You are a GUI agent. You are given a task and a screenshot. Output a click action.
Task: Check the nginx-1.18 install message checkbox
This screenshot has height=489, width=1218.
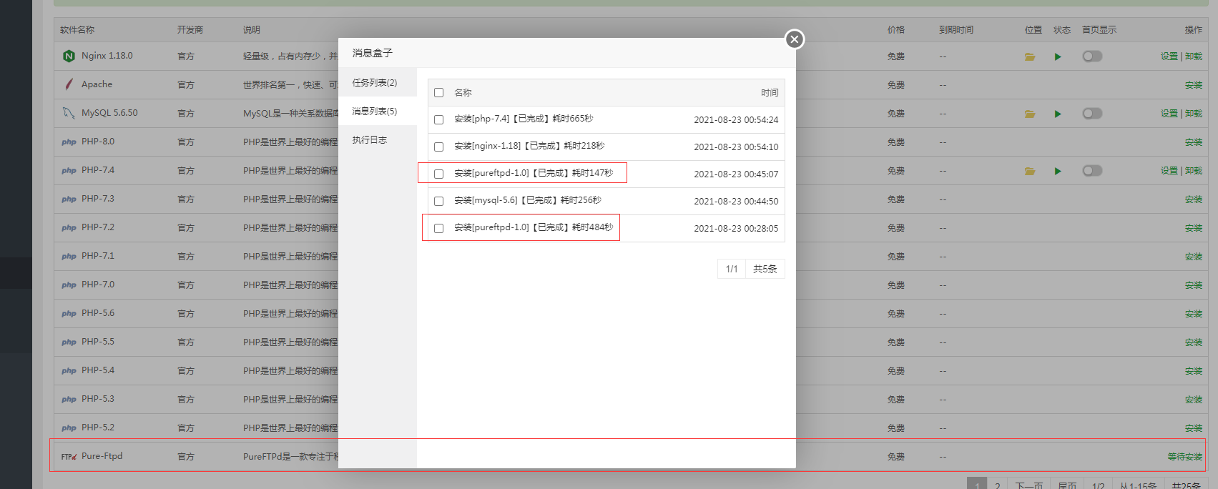tap(439, 147)
